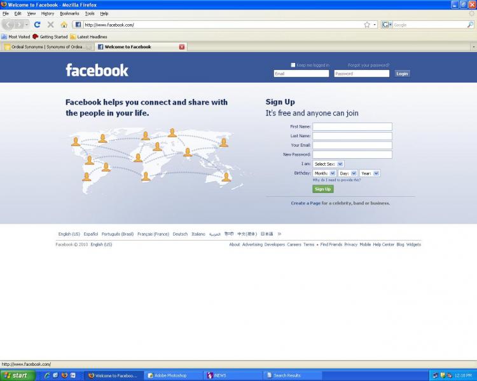Open the list all tabs dropdown

click(473, 47)
